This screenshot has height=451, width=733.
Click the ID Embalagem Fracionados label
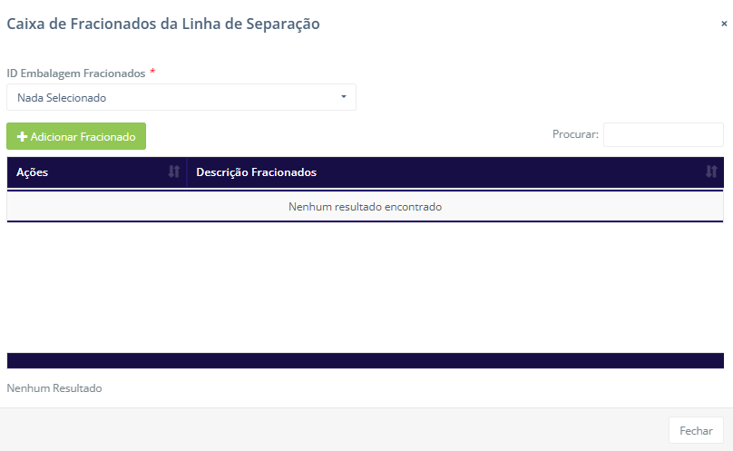pos(75,73)
